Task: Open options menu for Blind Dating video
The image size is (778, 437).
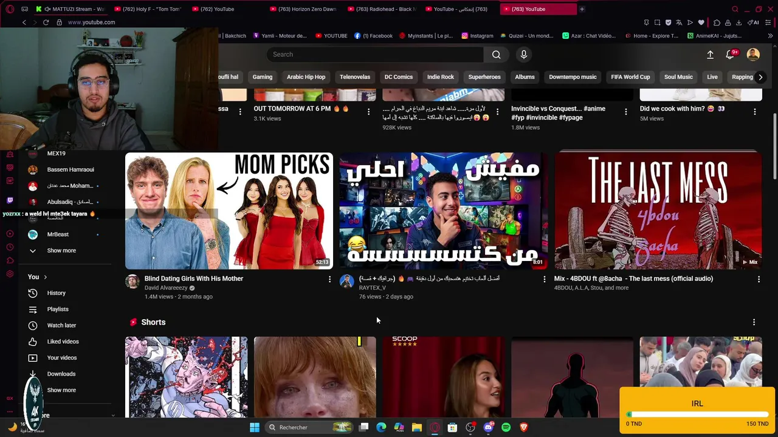Action: coord(329,279)
